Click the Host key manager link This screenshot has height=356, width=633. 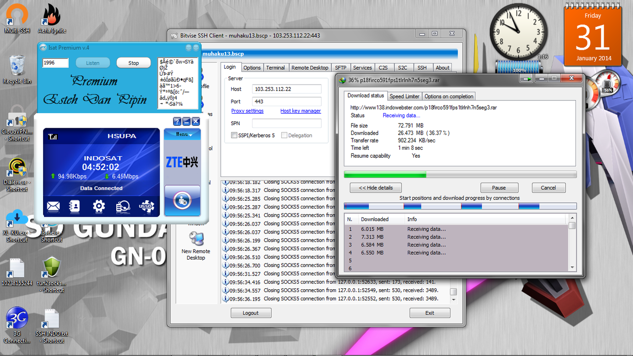point(301,111)
